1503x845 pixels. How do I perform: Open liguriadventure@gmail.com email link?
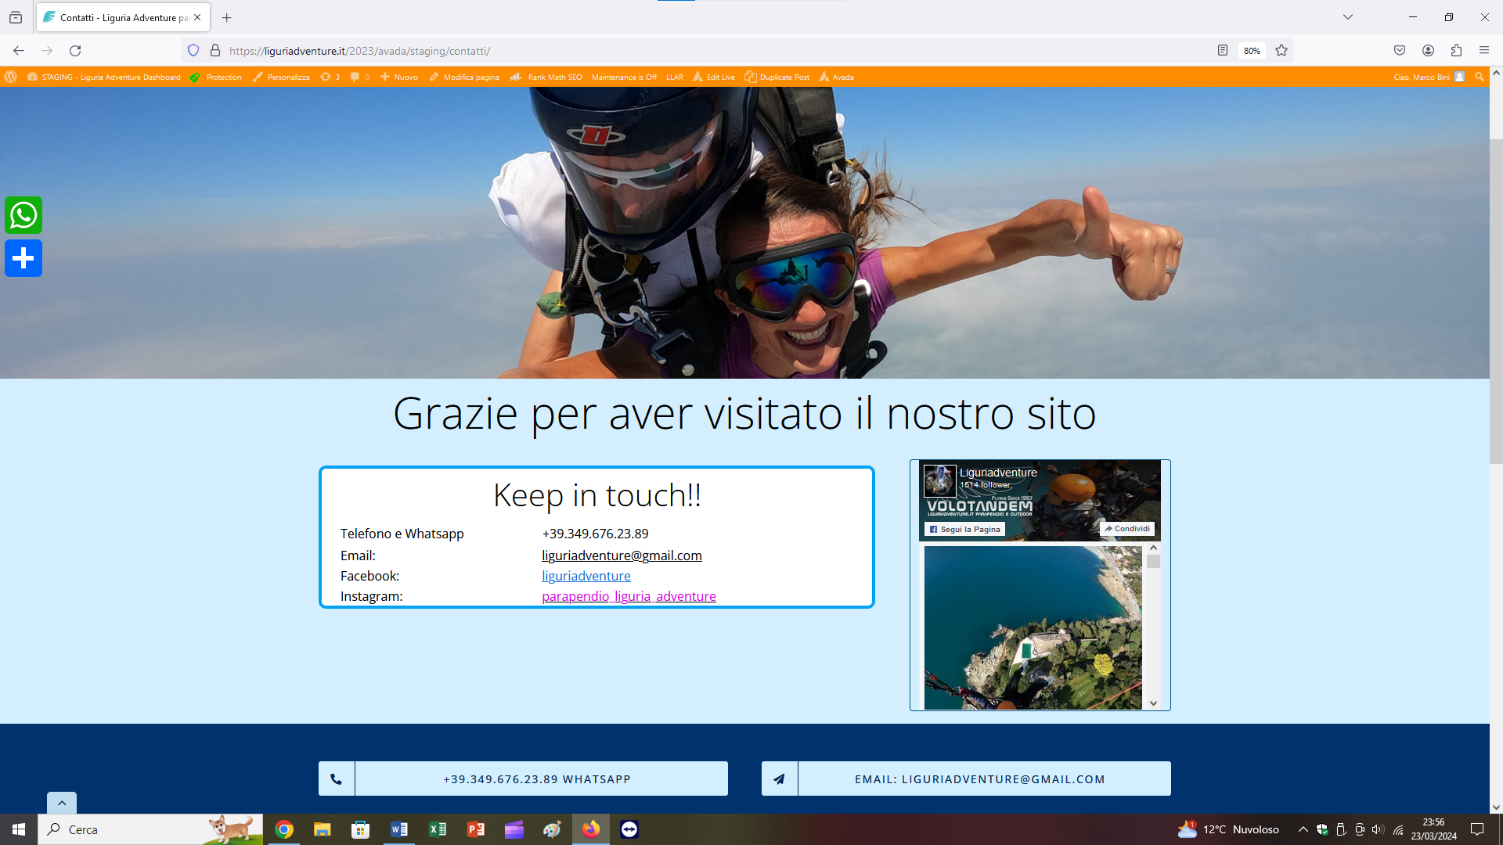pos(622,556)
